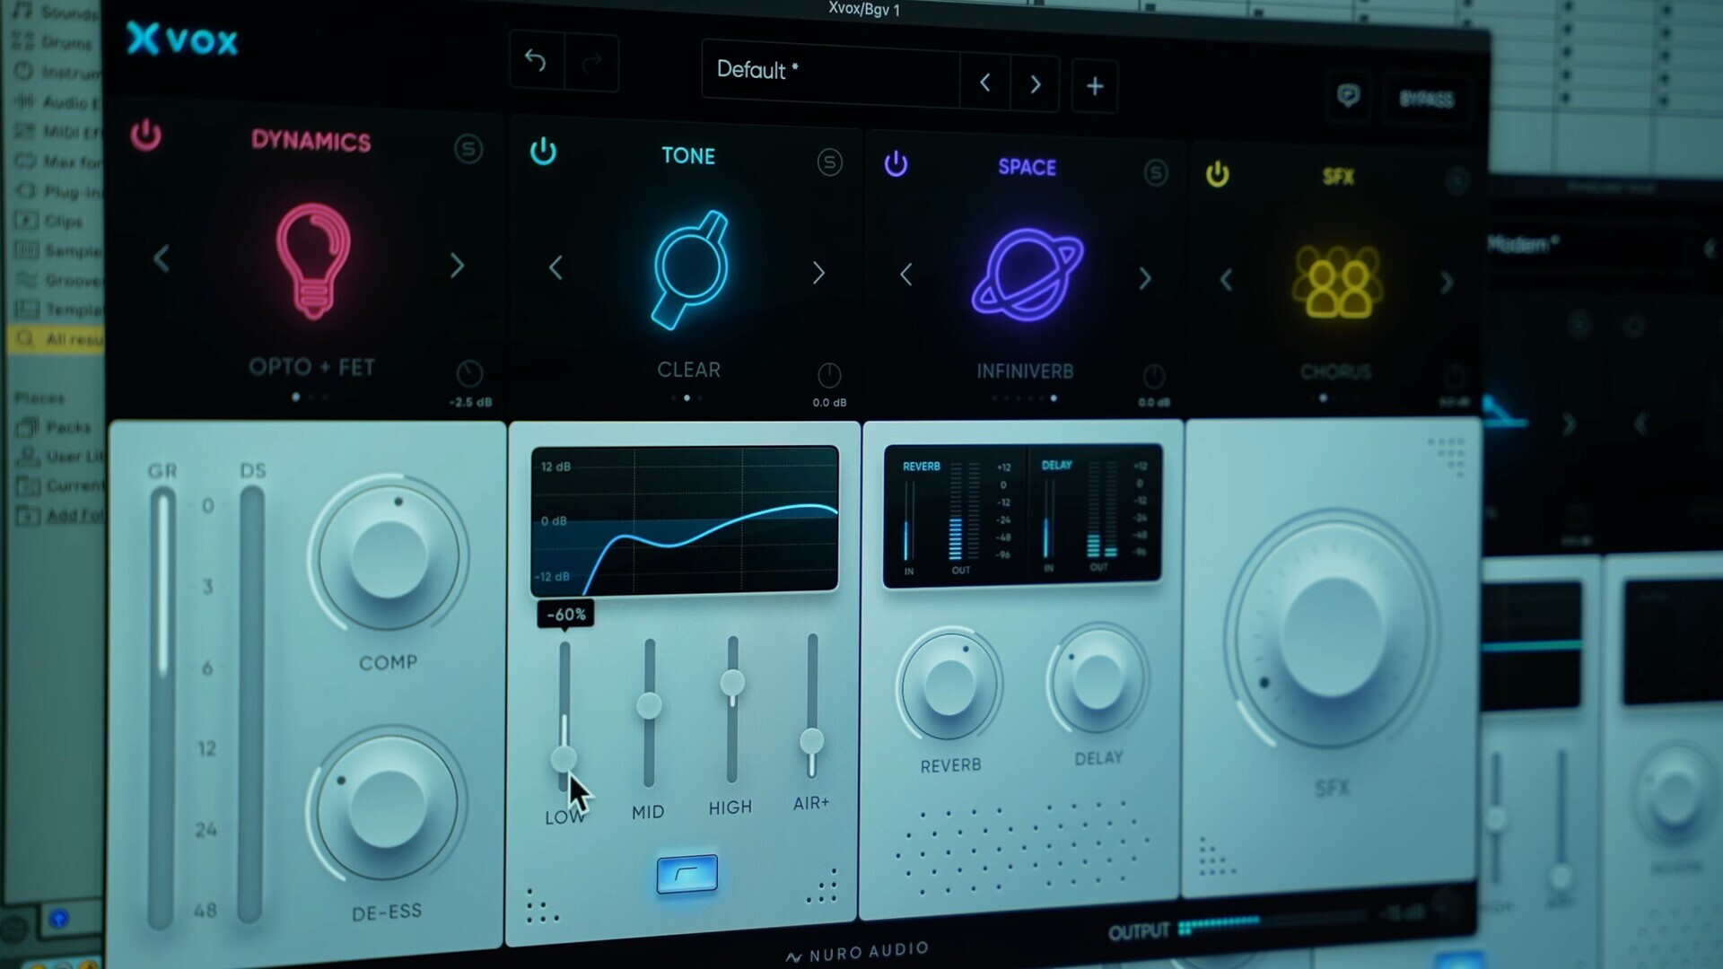Click the HIGH slider handle
The image size is (1723, 969).
(732, 683)
